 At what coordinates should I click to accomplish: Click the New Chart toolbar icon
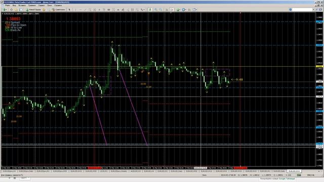[x=4, y=10]
